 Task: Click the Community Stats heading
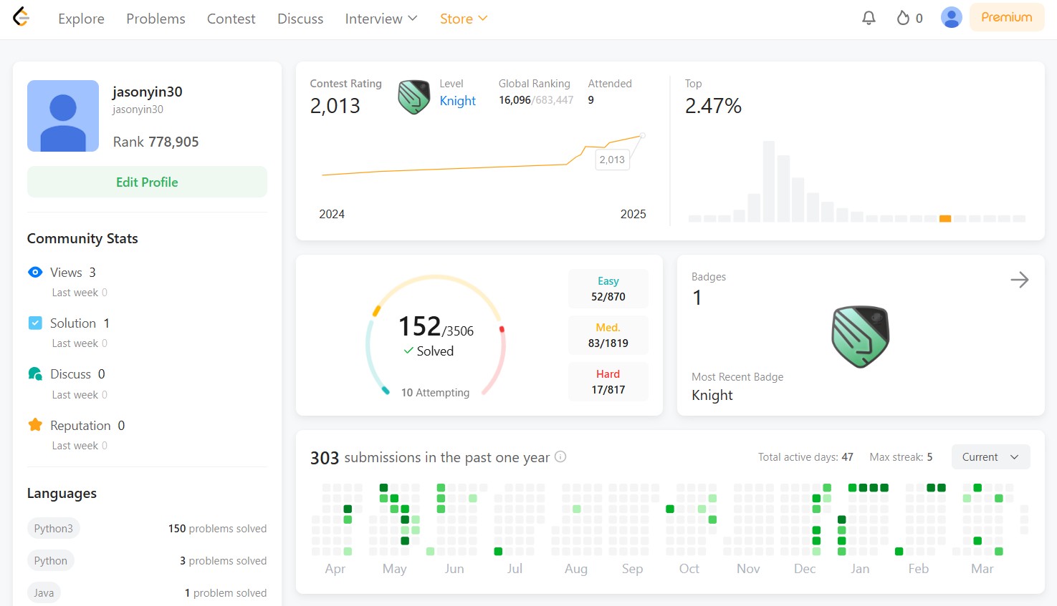(82, 238)
